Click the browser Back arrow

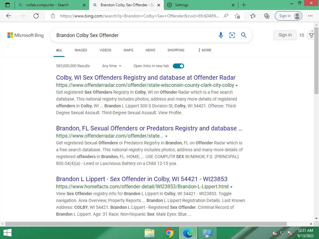(x=8, y=16)
